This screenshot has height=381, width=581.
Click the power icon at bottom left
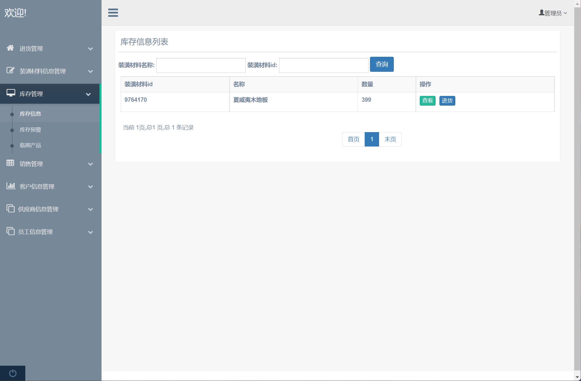coord(13,373)
